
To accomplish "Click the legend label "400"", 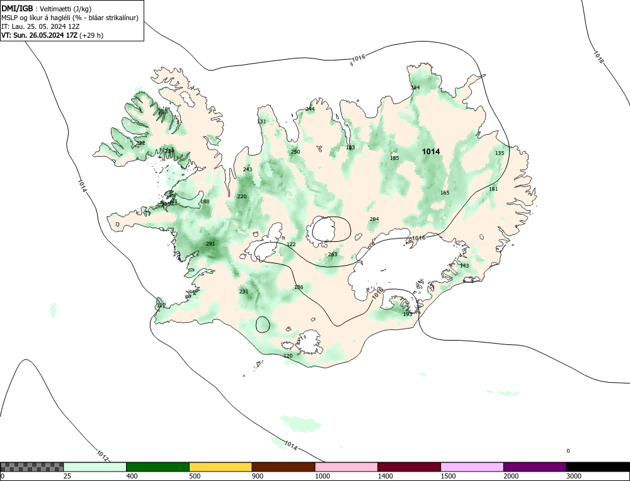I will pos(132,476).
